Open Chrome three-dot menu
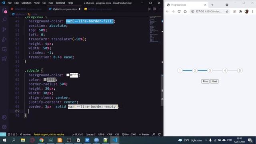This screenshot has height=144, width=256. [x=252, y=12]
